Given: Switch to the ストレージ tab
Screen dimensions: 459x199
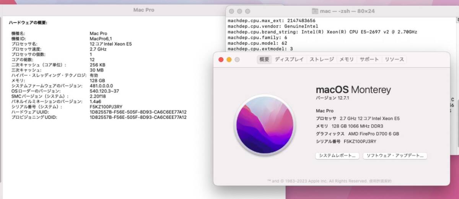Looking at the screenshot, I should [x=322, y=60].
